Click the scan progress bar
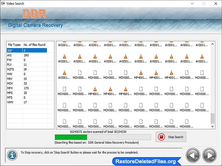Screen dimensions: 222x166 (x=103, y=137)
